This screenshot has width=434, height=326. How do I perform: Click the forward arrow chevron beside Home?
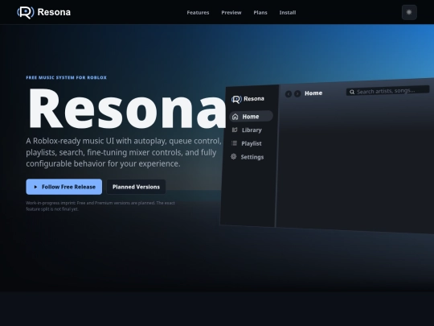click(297, 93)
